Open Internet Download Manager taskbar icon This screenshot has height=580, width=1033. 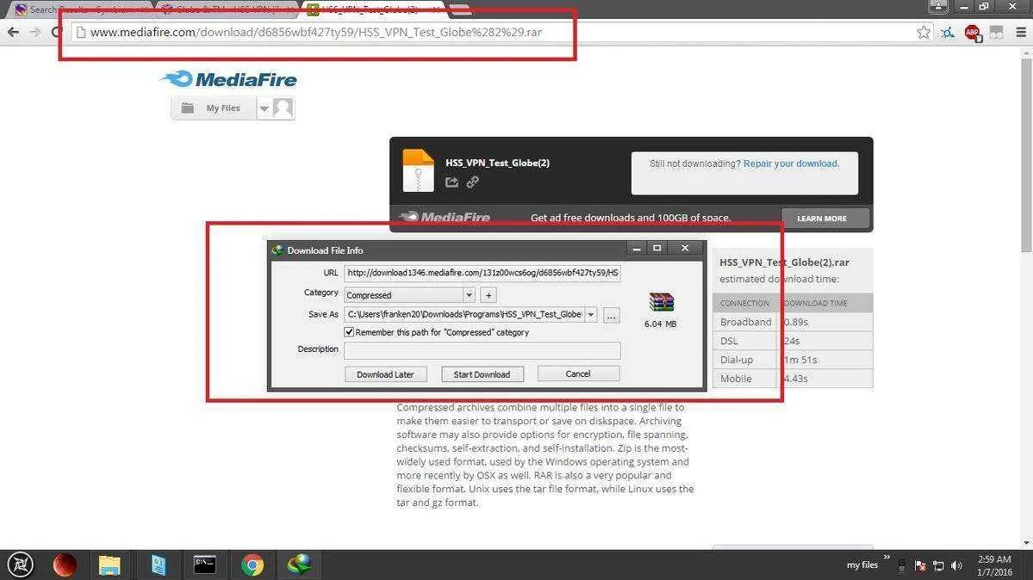pos(300,565)
